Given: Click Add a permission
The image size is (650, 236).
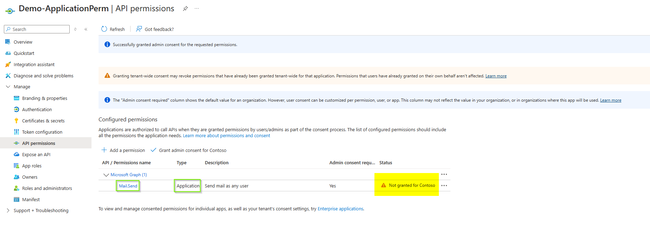Looking at the screenshot, I should [x=123, y=150].
